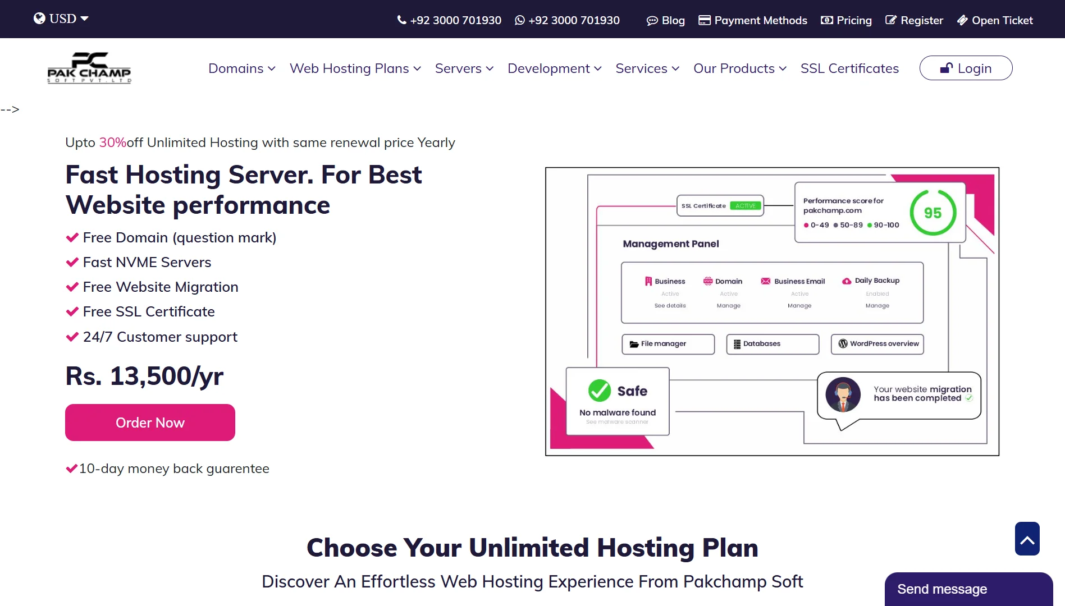Click the chevron next to Services

675,68
